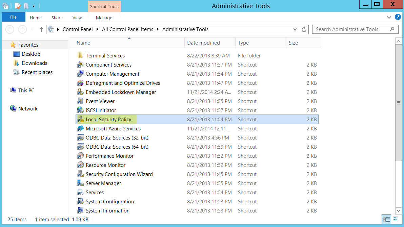This screenshot has width=404, height=227.
Task: Open the File menu
Action: coord(14,17)
